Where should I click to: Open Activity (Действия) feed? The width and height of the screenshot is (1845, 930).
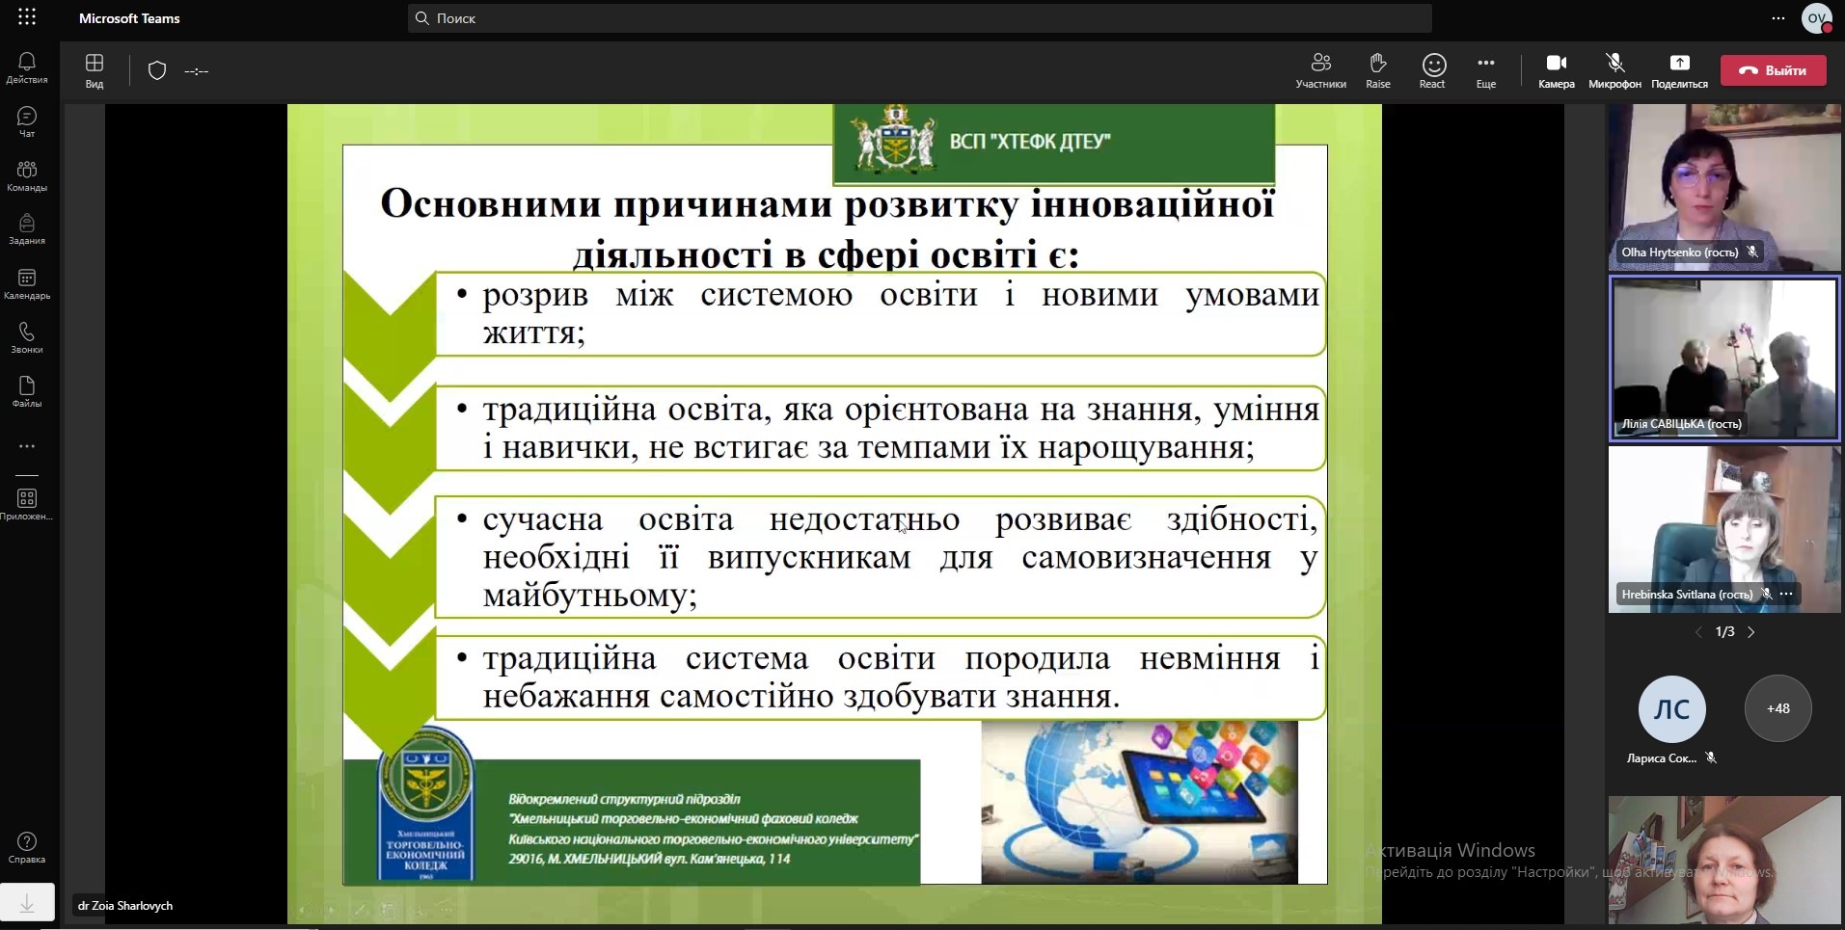pos(27,66)
